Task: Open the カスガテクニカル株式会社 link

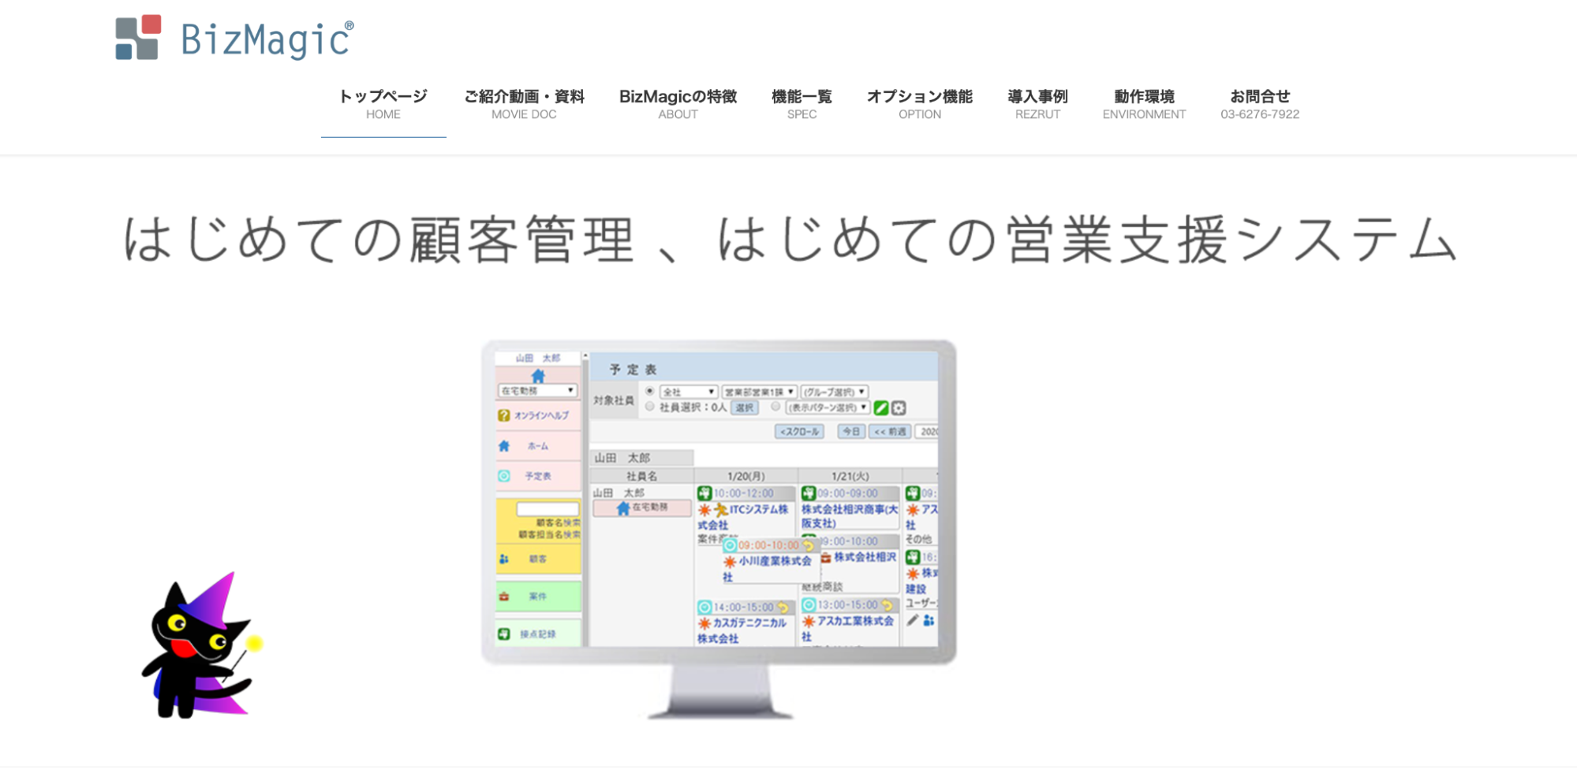Action: [x=742, y=630]
